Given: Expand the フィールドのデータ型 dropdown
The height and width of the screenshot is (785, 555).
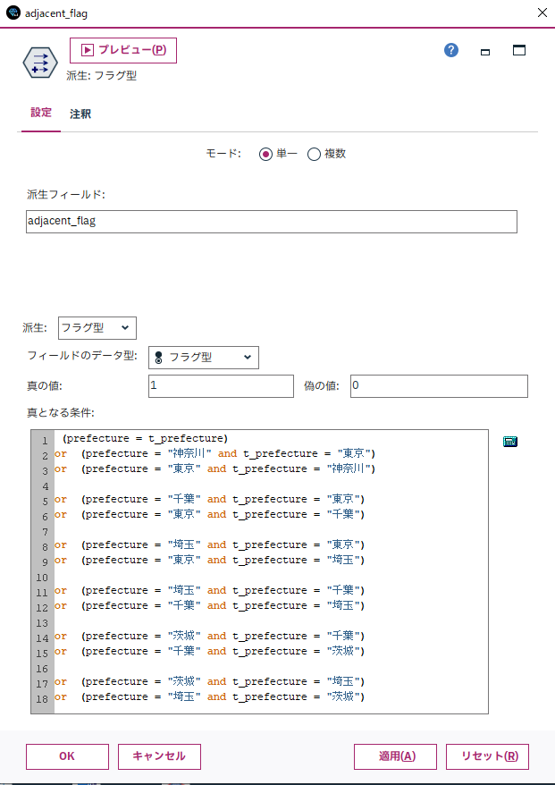Looking at the screenshot, I should pyautogui.click(x=204, y=358).
